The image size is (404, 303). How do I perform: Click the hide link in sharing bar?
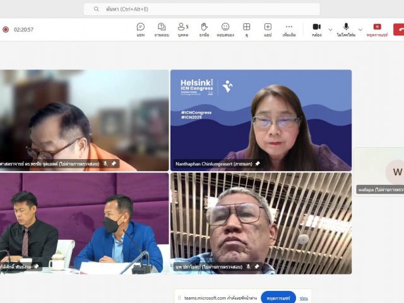(x=304, y=298)
